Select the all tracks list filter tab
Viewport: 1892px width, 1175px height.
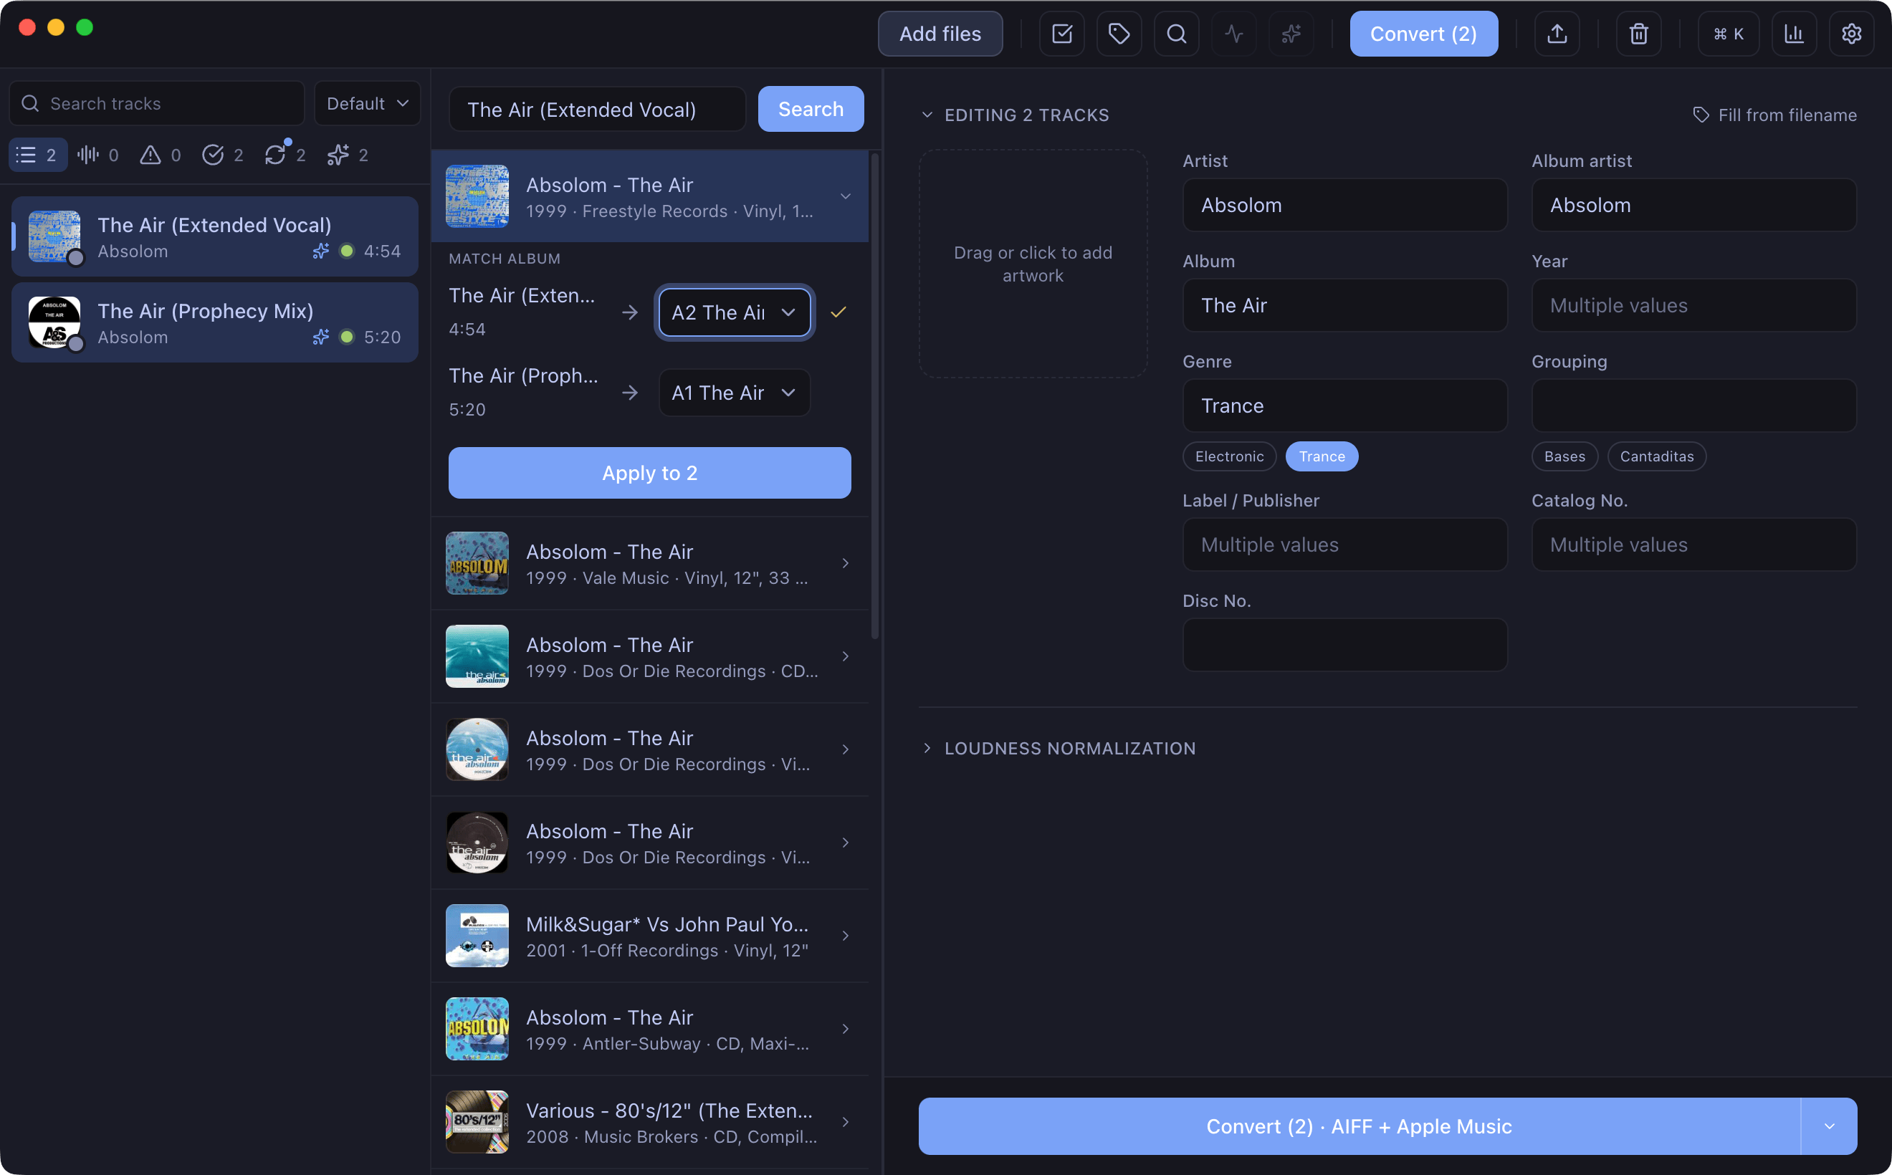click(x=37, y=155)
